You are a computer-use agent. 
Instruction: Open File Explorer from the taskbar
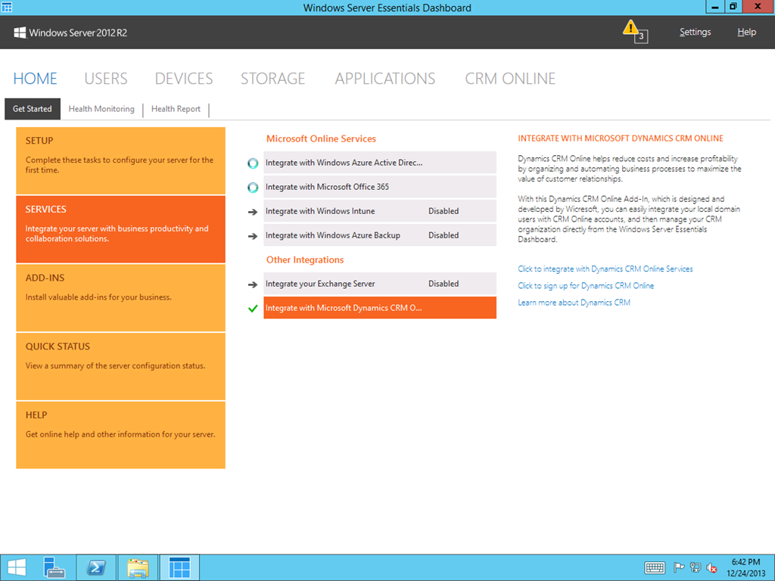pos(138,567)
